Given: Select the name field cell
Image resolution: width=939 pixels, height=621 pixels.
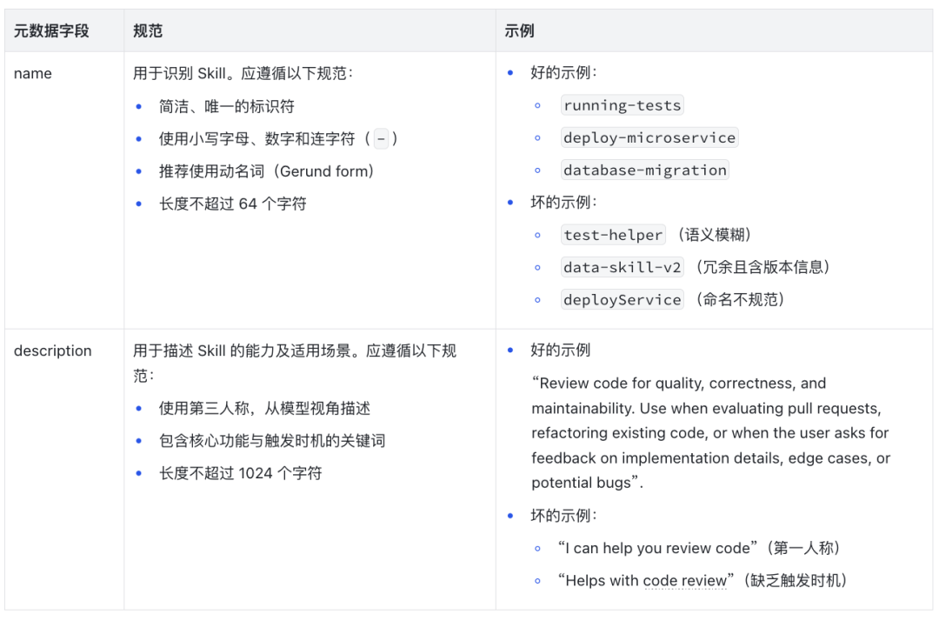Looking at the screenshot, I should (33, 74).
